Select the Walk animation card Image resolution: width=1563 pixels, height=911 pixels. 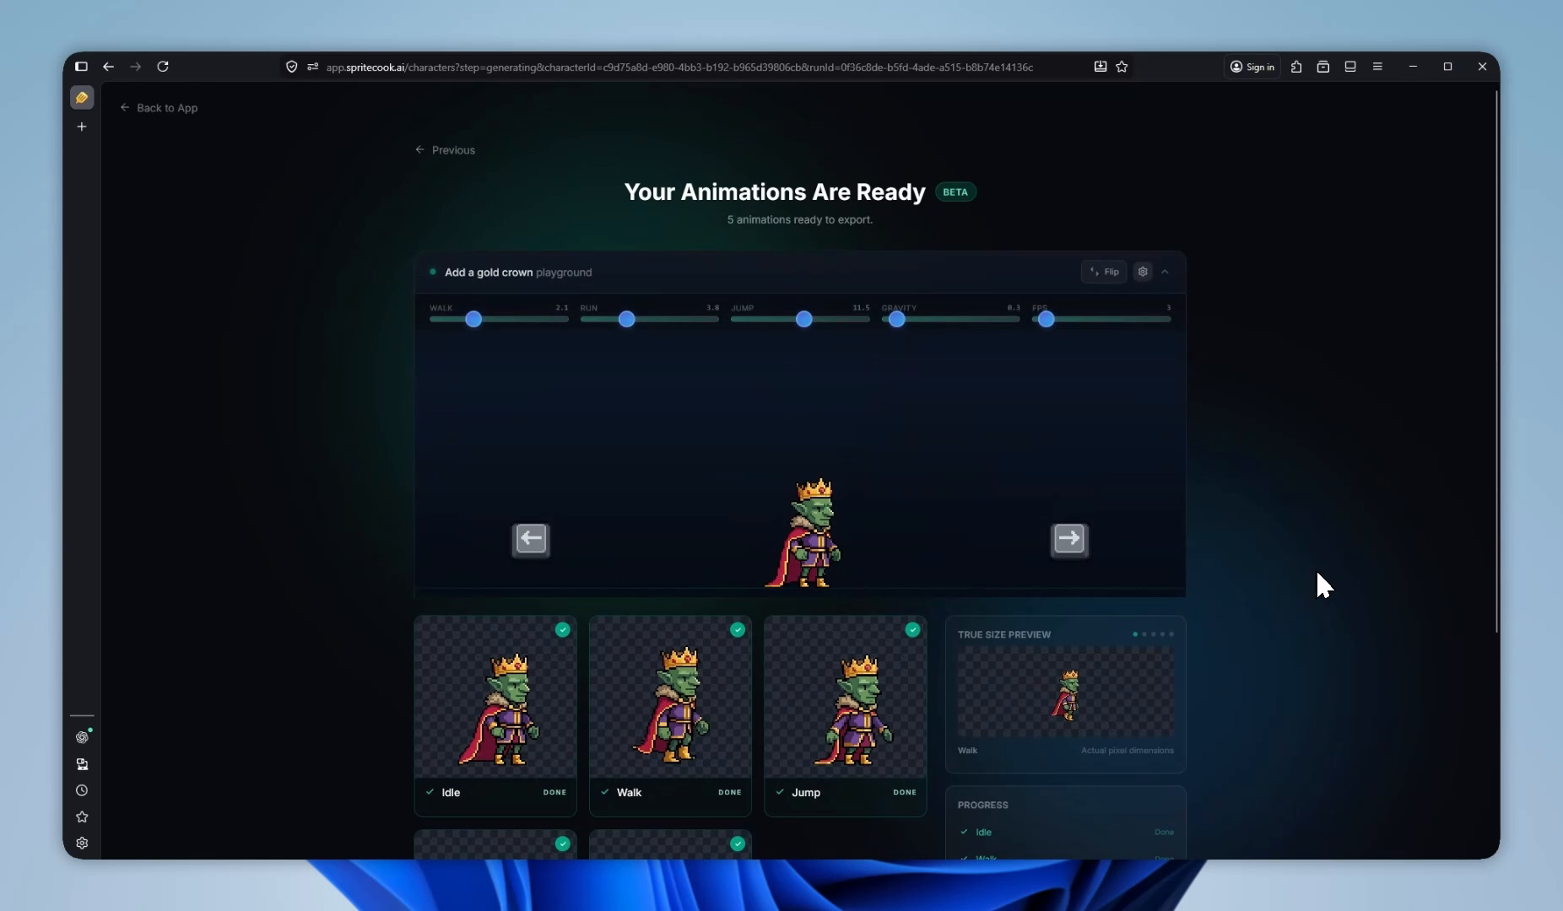click(670, 715)
